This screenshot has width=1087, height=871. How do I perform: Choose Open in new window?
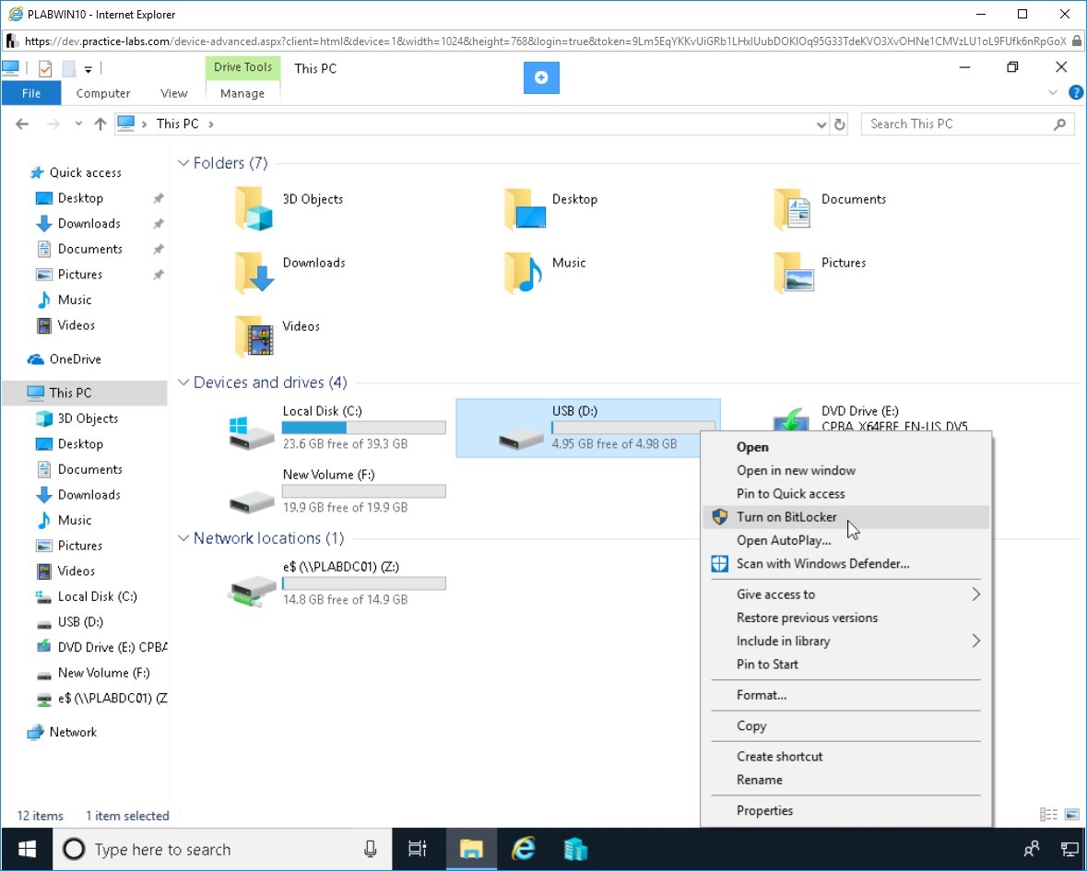[845, 470]
